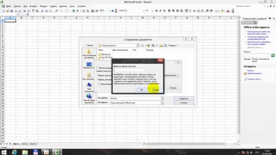276x155 pixels.
Task: Click the Center alignment toolbar icon
Action: 173,11
